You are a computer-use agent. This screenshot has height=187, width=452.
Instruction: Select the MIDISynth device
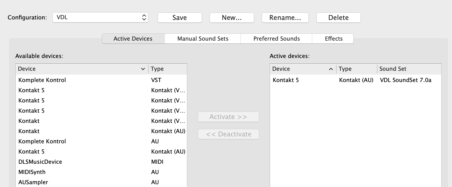[x=101, y=172]
